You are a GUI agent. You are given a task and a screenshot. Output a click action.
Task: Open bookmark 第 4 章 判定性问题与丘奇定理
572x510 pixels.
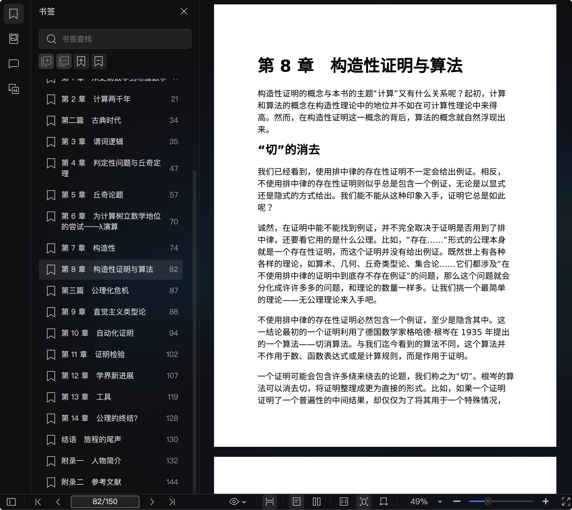(x=111, y=168)
